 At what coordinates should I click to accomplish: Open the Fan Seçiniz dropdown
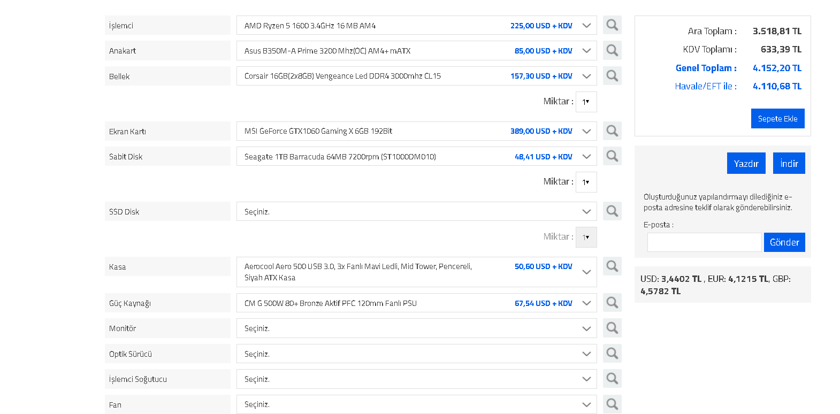(x=416, y=404)
